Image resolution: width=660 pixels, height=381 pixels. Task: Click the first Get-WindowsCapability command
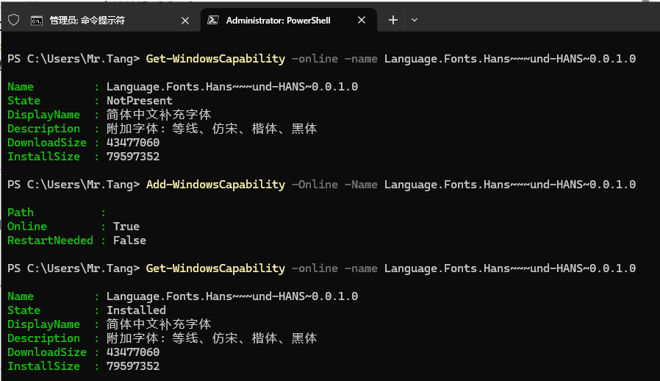215,59
